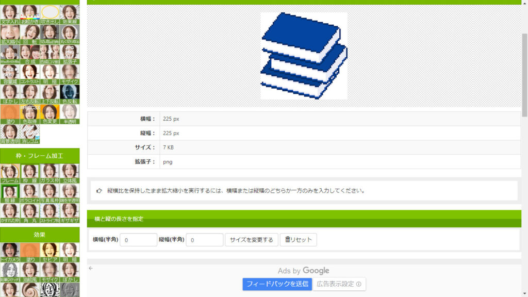The image size is (528, 297).
Task: Apply the トイカメラ toy camera effect
Action: pos(10,253)
